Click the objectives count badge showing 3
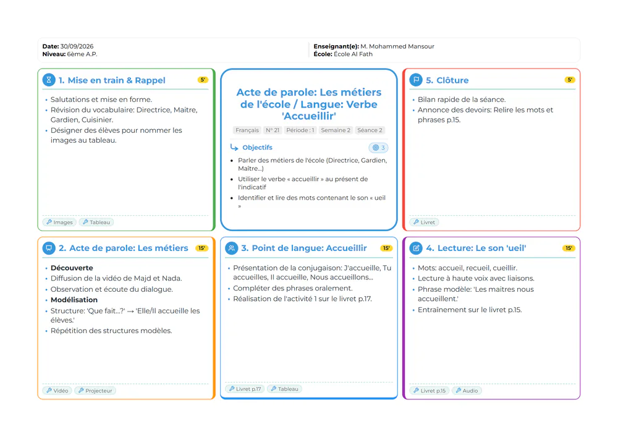The image size is (618, 437). tap(378, 148)
